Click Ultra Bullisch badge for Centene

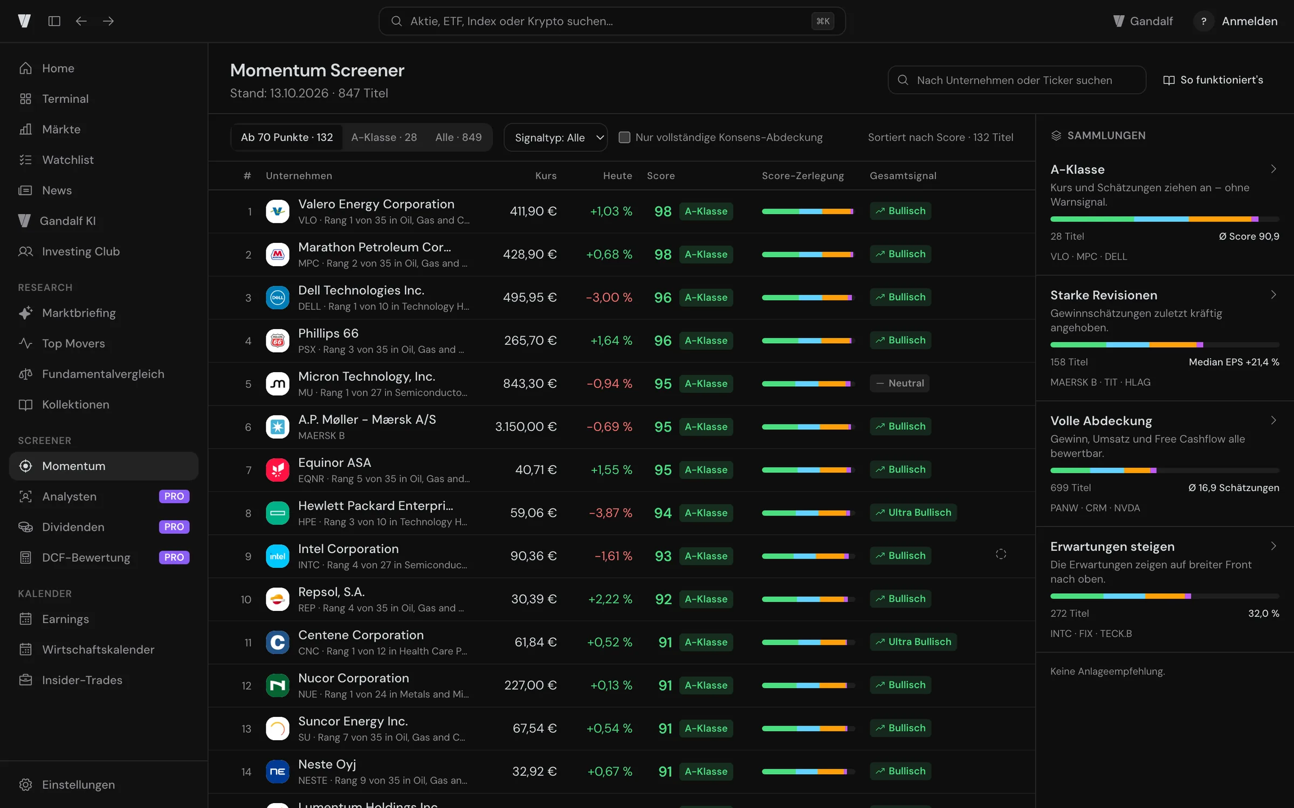point(913,642)
